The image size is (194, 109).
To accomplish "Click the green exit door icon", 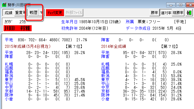I will pos(189,13).
